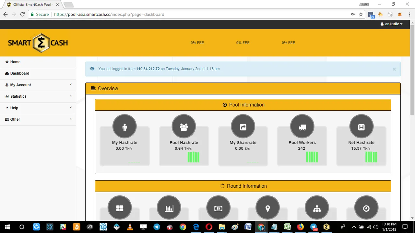This screenshot has height=233, width=415.
Task: Click the Net Hashrate green bar chart
Action: pos(371,157)
